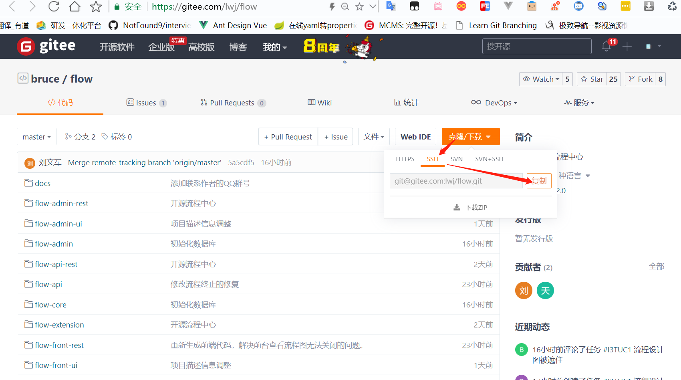The image size is (681, 380).
Task: Switch to the Issues tab
Action: (146, 103)
